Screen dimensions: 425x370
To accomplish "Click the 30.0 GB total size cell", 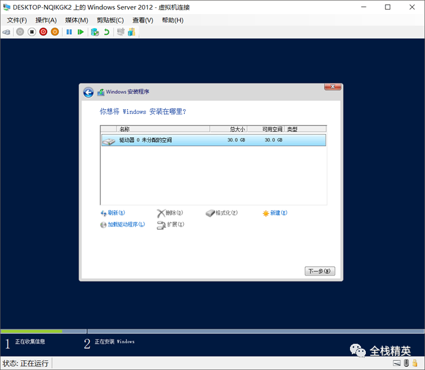I will [x=236, y=140].
